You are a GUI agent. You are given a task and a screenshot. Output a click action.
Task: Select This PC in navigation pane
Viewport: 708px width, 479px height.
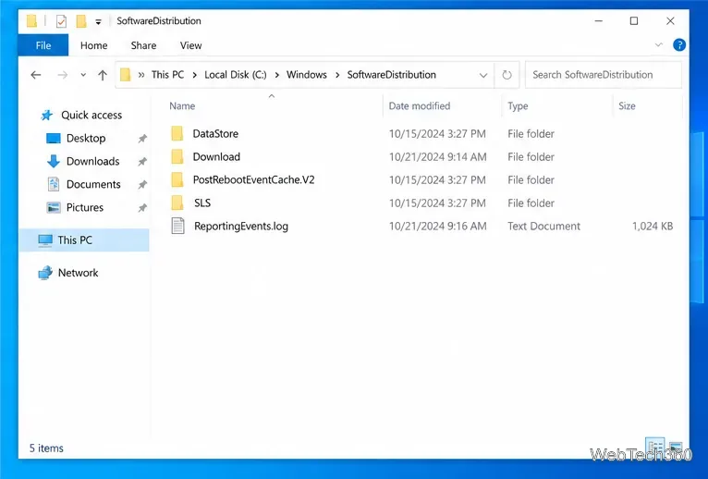[x=84, y=239]
